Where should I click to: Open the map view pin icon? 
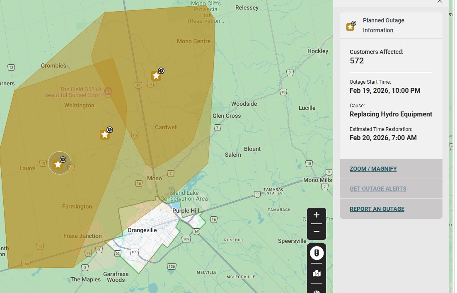317,274
